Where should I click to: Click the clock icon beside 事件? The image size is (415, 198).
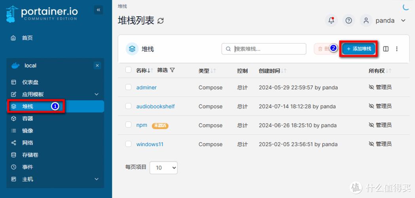(13, 167)
